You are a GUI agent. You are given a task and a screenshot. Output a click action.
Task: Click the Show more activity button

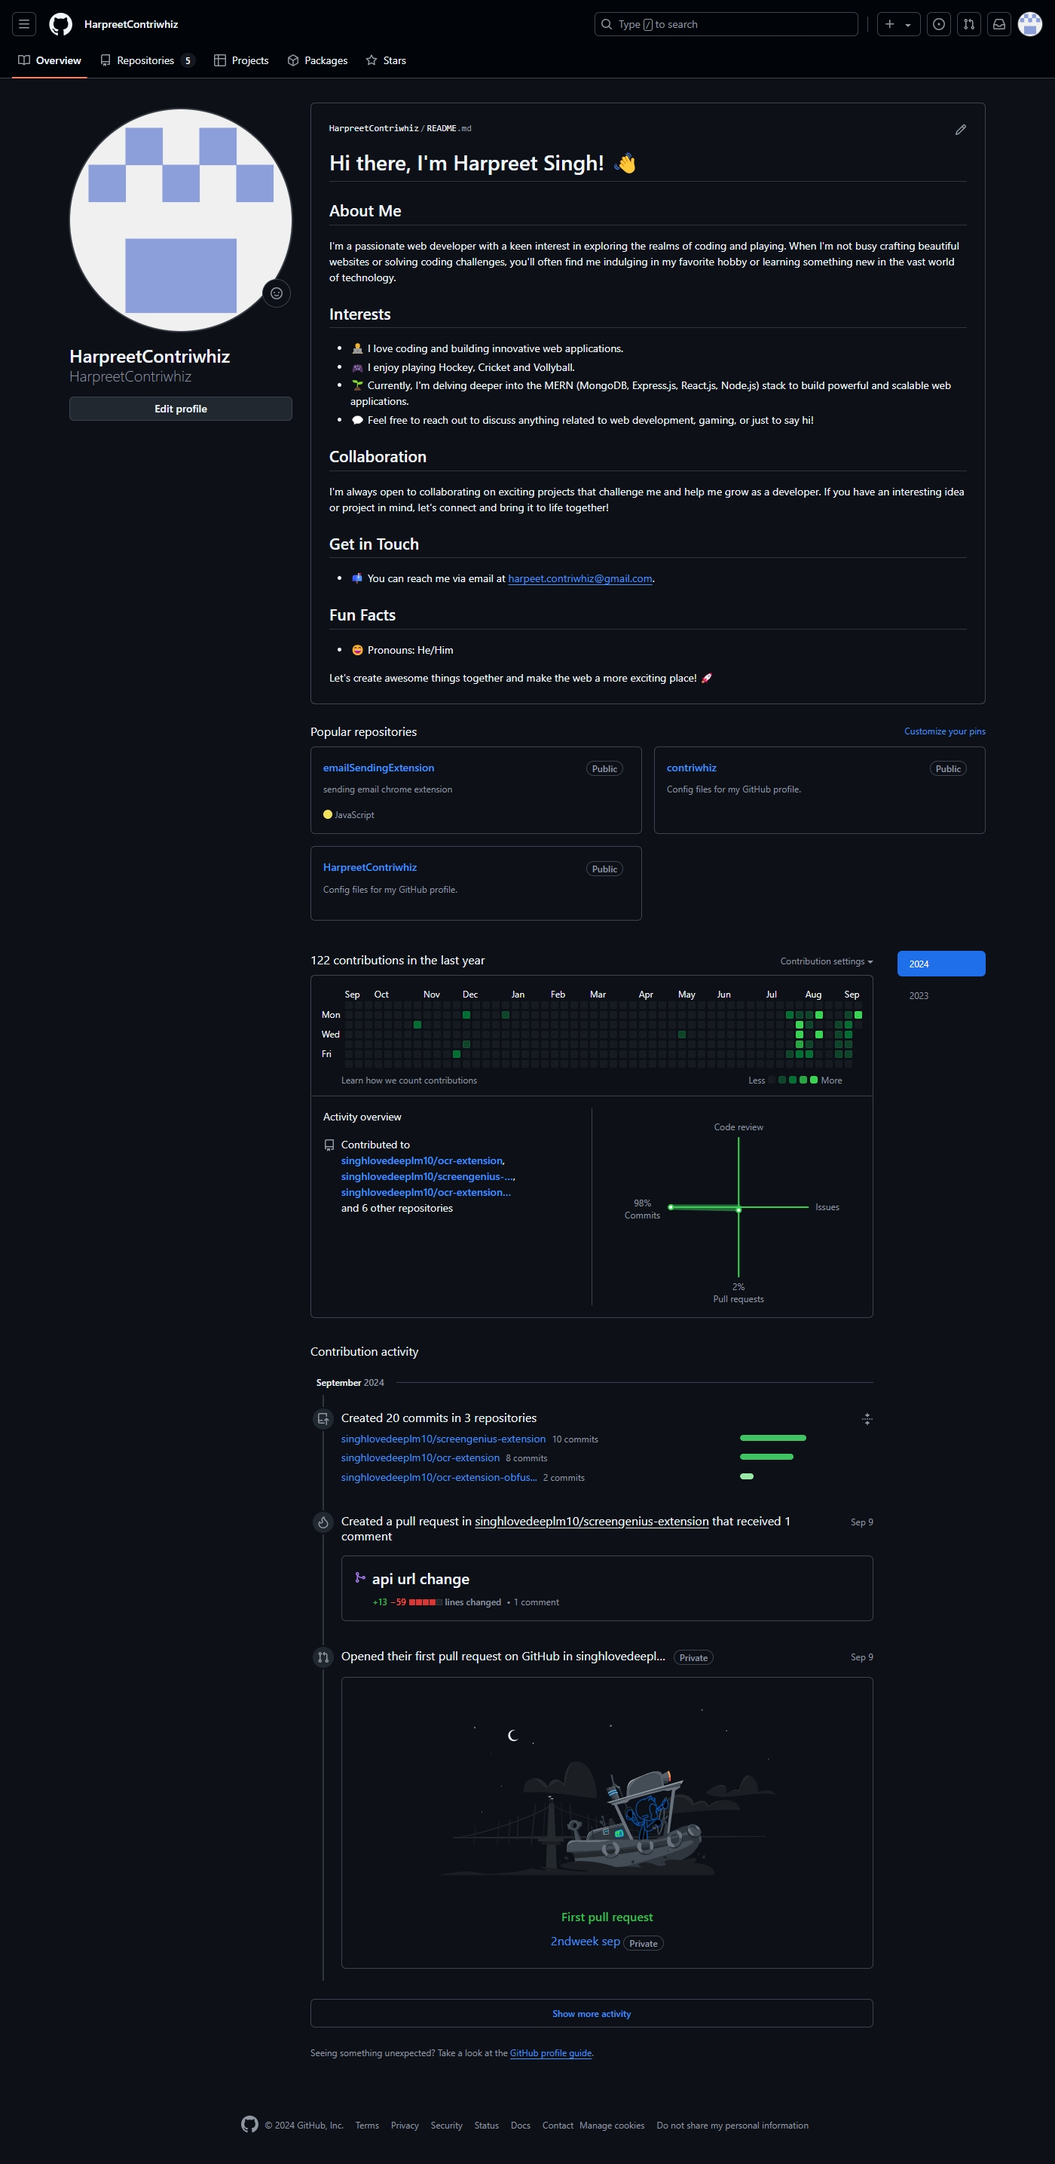592,2015
